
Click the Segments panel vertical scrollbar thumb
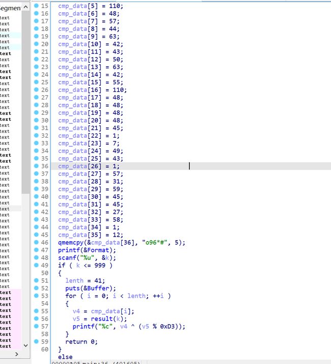coord(26,101)
